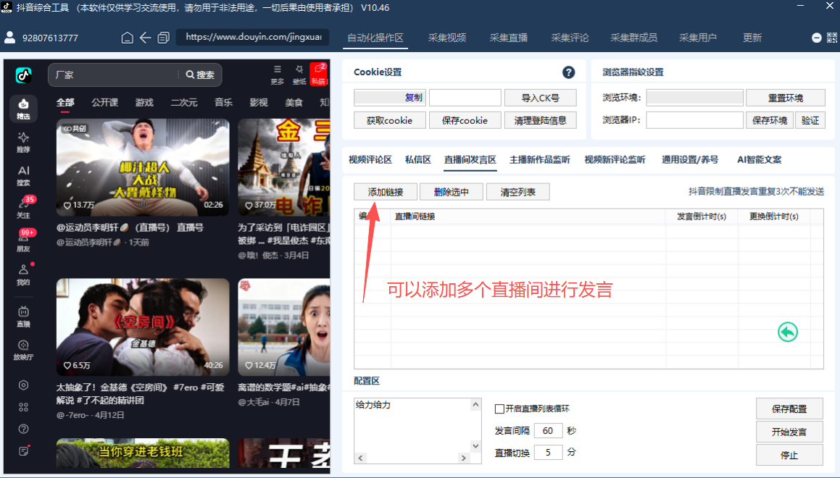Click the URL address bar
The height and width of the screenshot is (478, 840).
coord(253,37)
